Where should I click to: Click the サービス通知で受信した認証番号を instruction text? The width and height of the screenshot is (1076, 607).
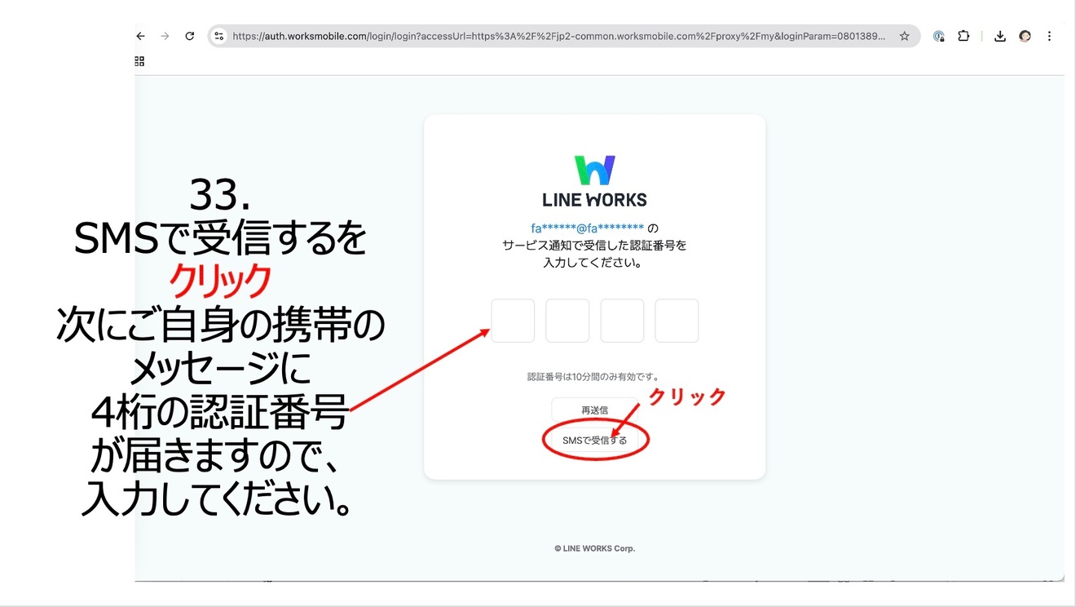pyautogui.click(x=594, y=245)
